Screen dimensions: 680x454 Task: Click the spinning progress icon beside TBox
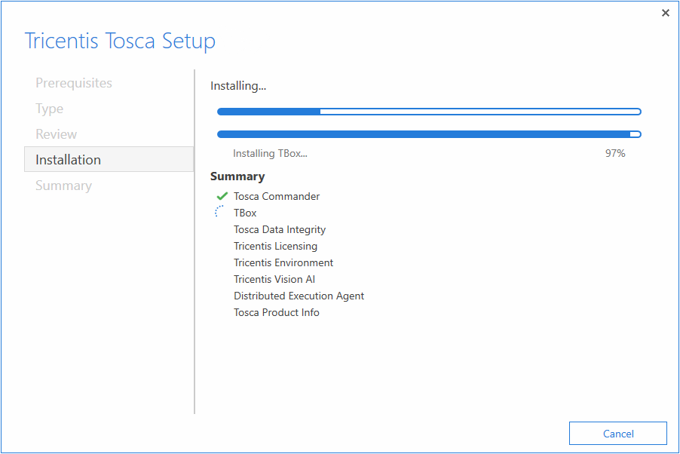220,213
